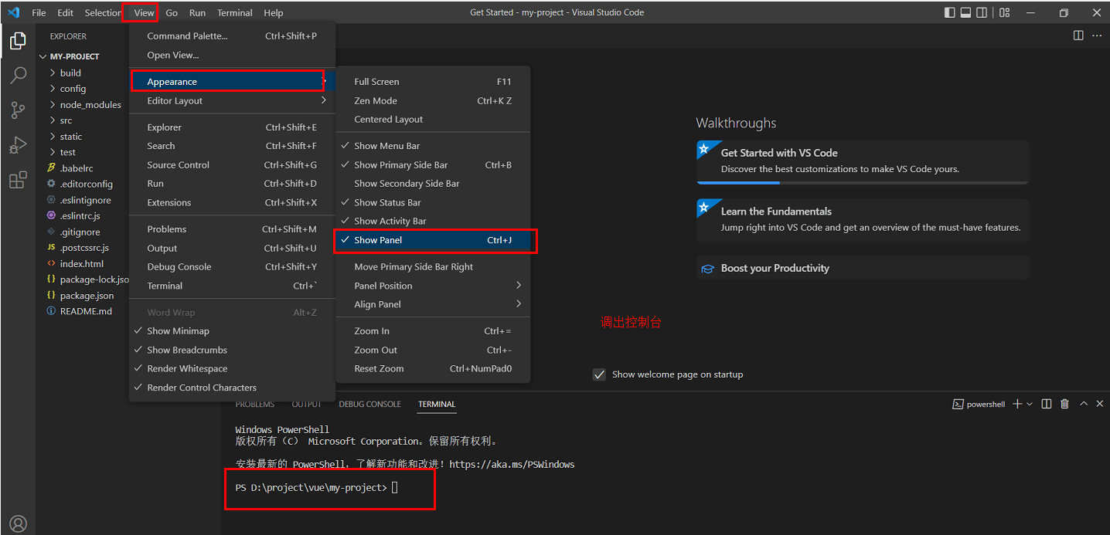Viewport: 1110px width, 535px height.
Task: Expand the static folder
Action: 70,137
